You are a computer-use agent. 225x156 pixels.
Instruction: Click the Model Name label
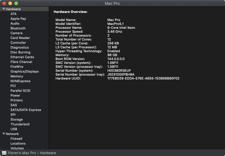(66, 20)
